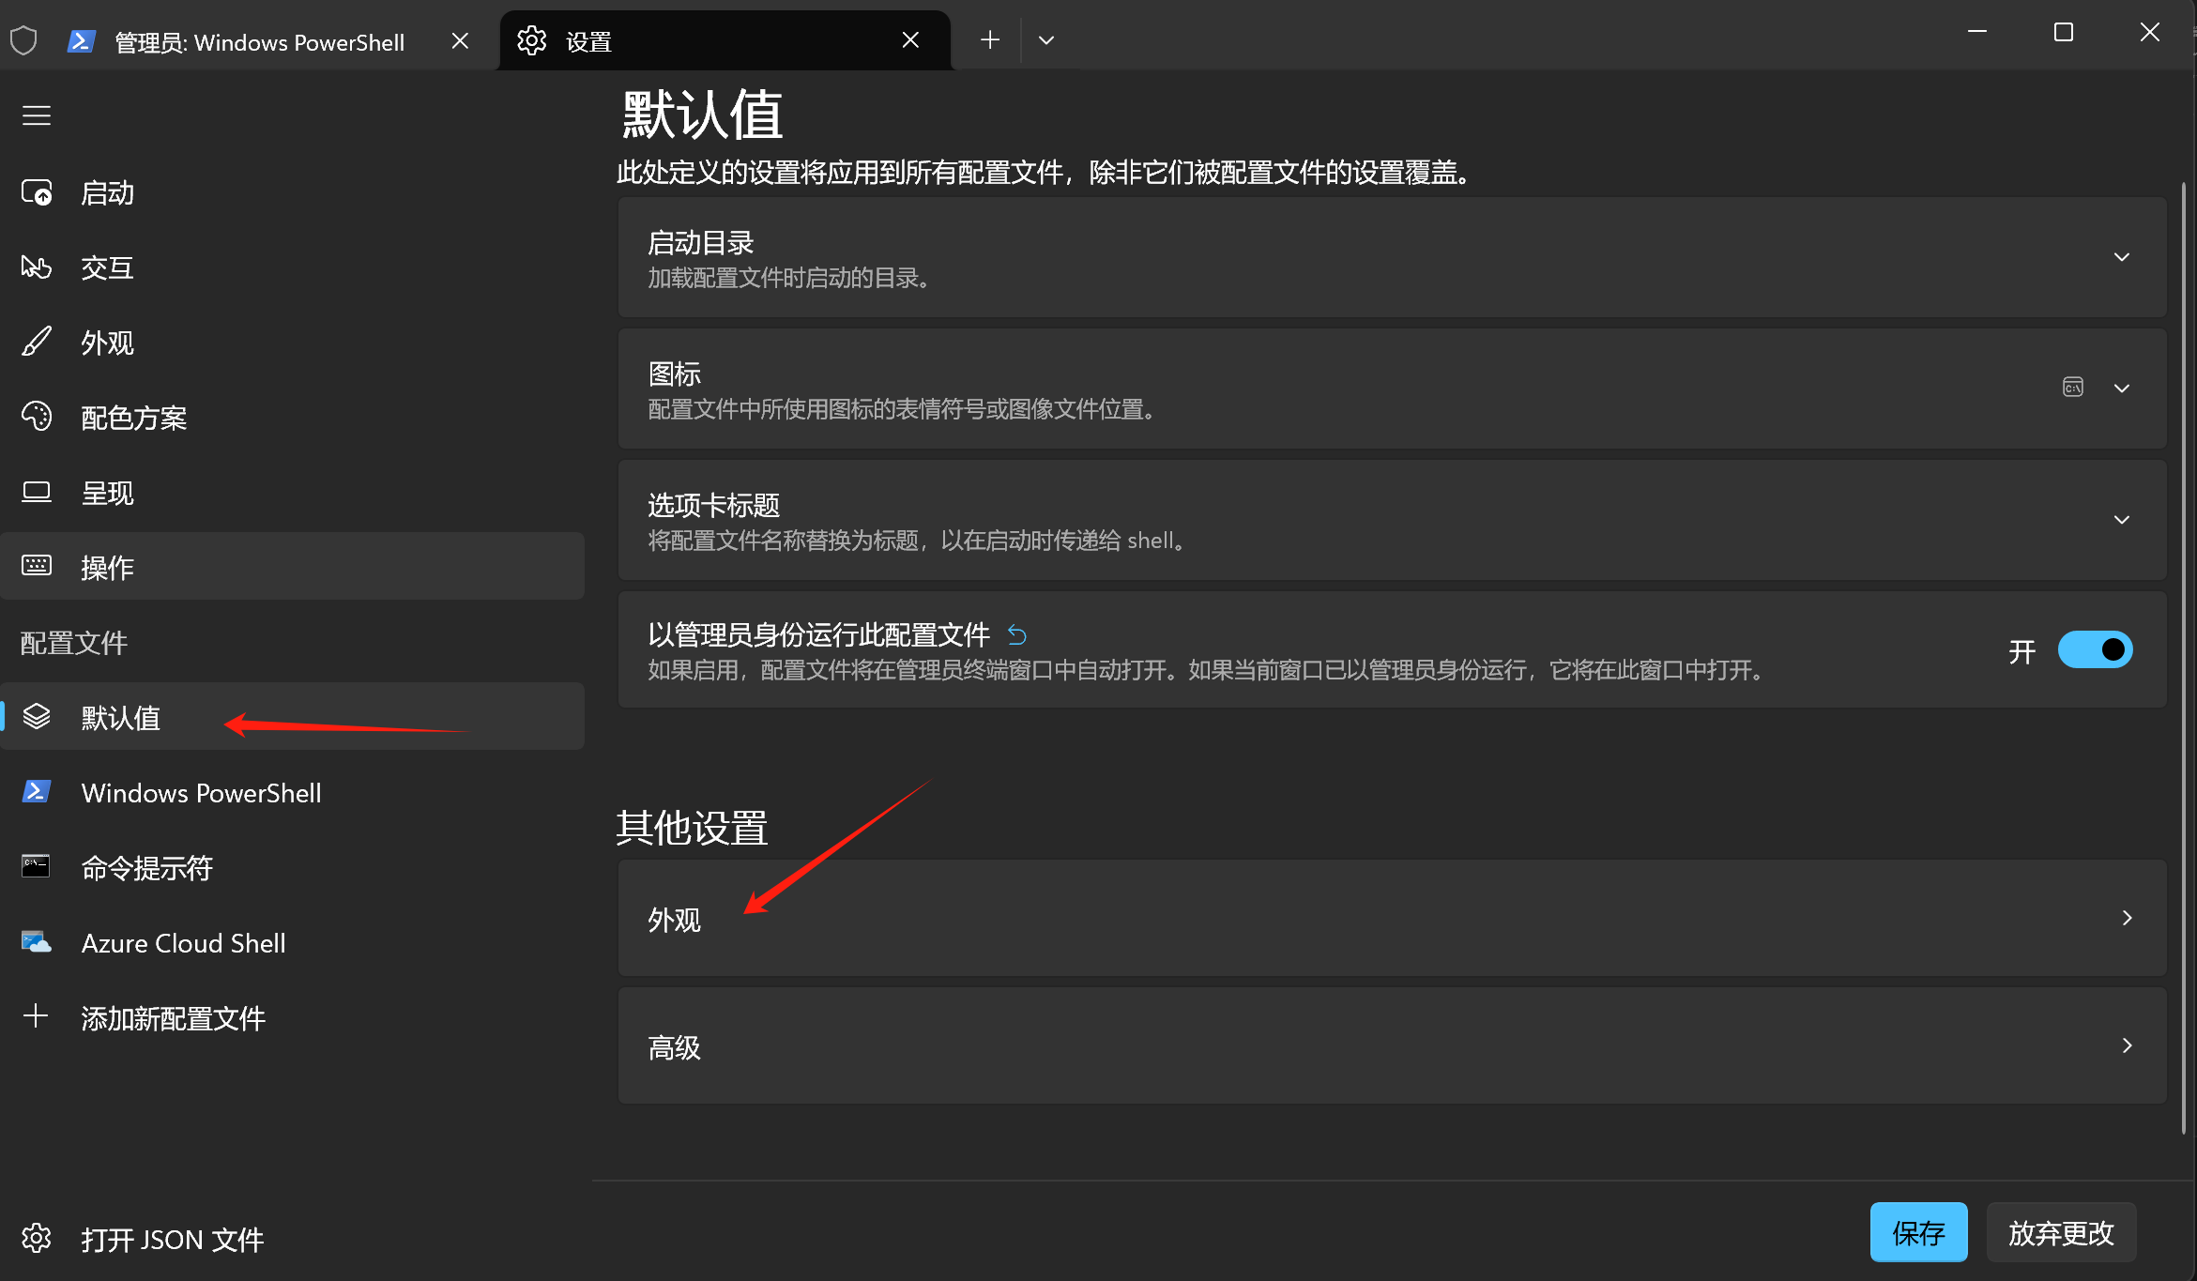Screen dimensions: 2197x1281
Task: Switch to 管理员 Windows PowerShell tab
Action: tap(258, 42)
